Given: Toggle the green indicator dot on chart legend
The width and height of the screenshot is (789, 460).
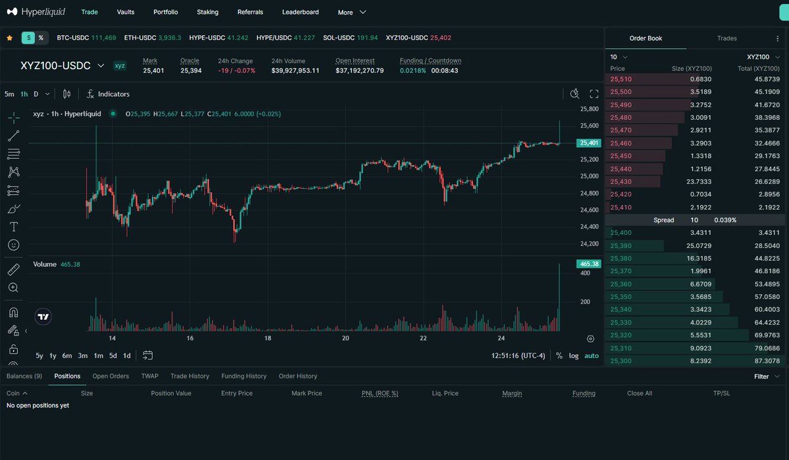Looking at the screenshot, I should [x=113, y=114].
